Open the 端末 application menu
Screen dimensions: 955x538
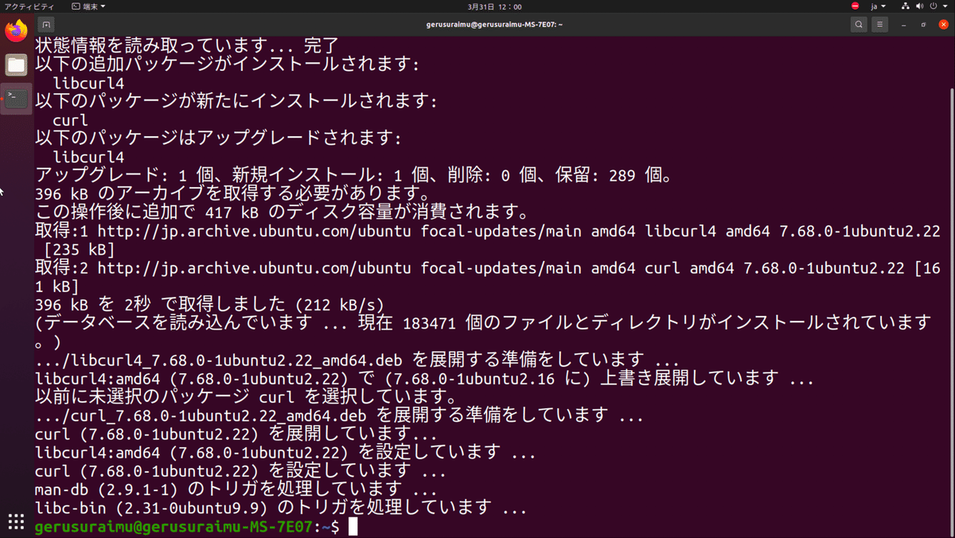pyautogui.click(x=88, y=6)
